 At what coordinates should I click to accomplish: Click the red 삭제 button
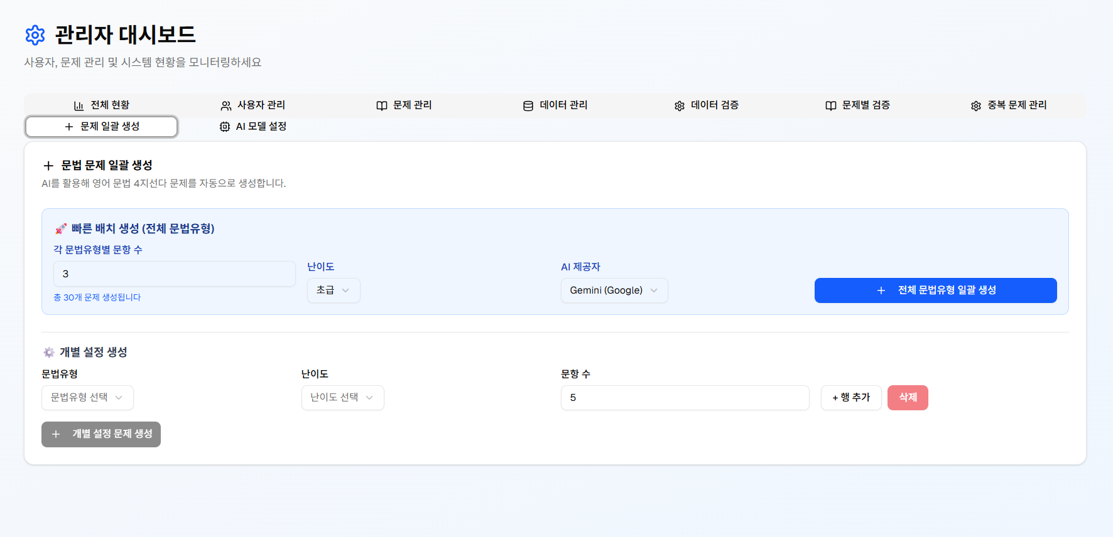tap(908, 398)
